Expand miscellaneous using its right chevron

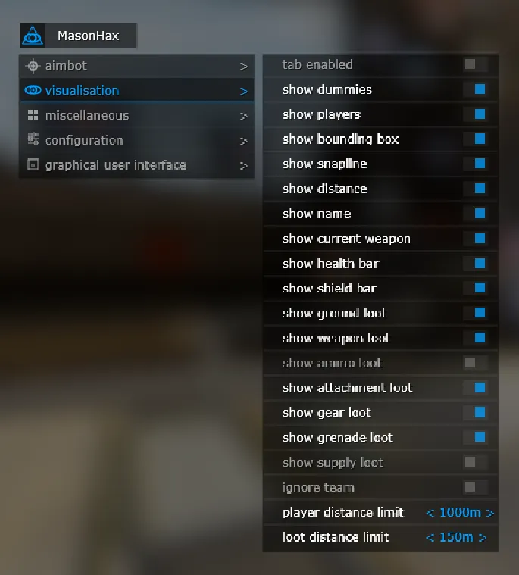[x=243, y=116]
